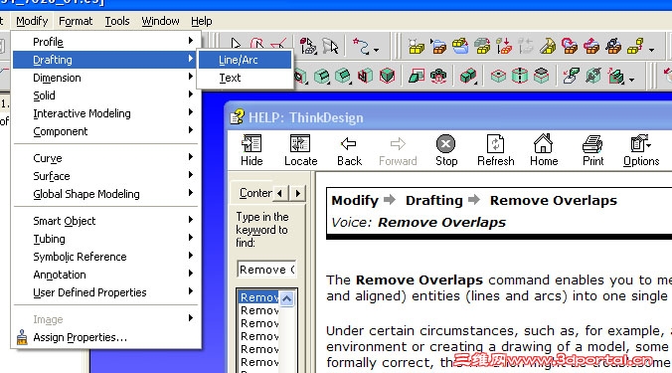Expand the Component submenu
672x373 pixels.
click(105, 131)
